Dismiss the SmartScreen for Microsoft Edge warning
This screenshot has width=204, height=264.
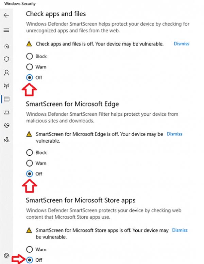pyautogui.click(x=174, y=134)
